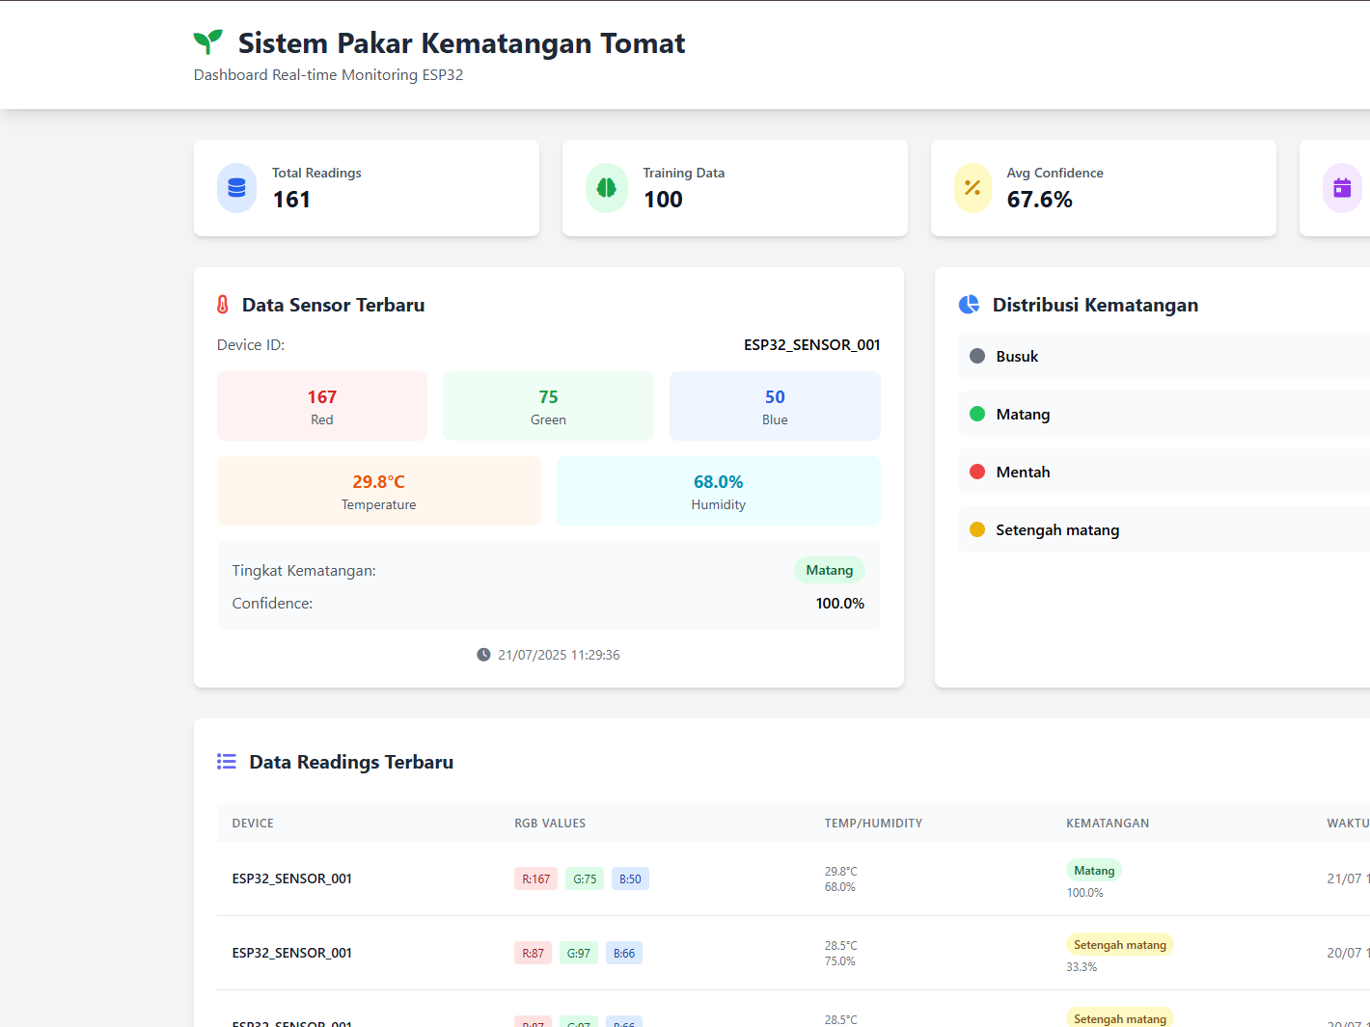Select the Total Readings value 161
The height and width of the screenshot is (1027, 1370).
pos(291,200)
